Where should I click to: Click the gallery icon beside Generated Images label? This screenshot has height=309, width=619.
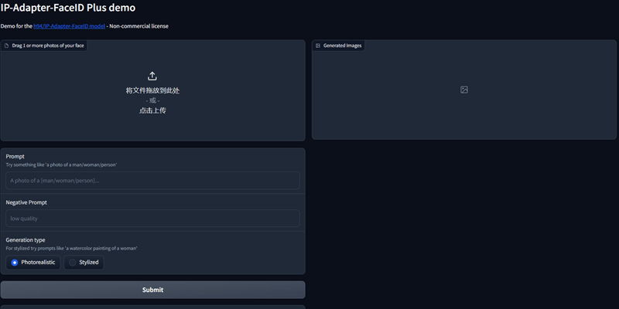(x=318, y=46)
